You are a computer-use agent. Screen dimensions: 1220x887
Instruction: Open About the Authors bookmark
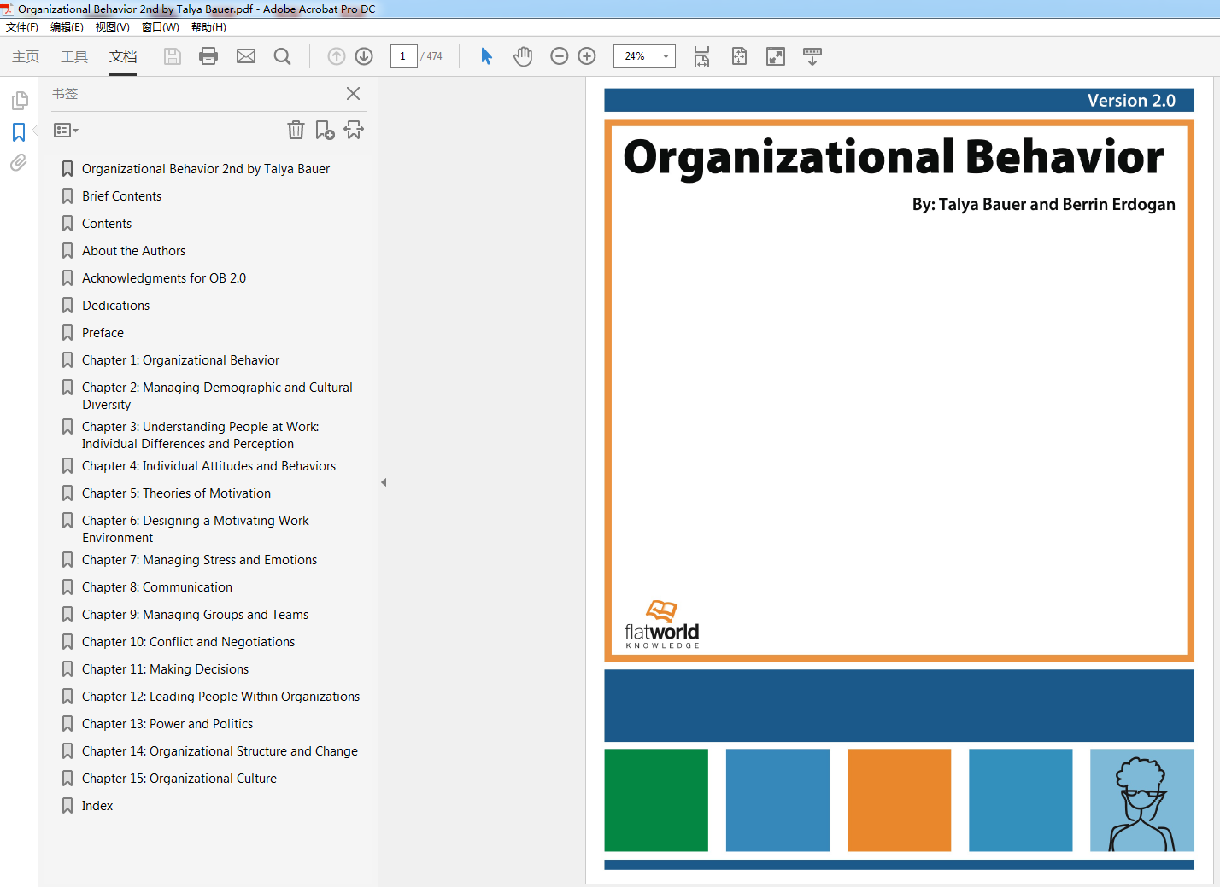(x=133, y=251)
